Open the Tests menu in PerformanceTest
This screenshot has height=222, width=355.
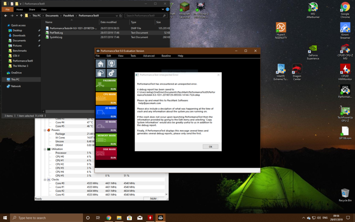[x=133, y=56]
